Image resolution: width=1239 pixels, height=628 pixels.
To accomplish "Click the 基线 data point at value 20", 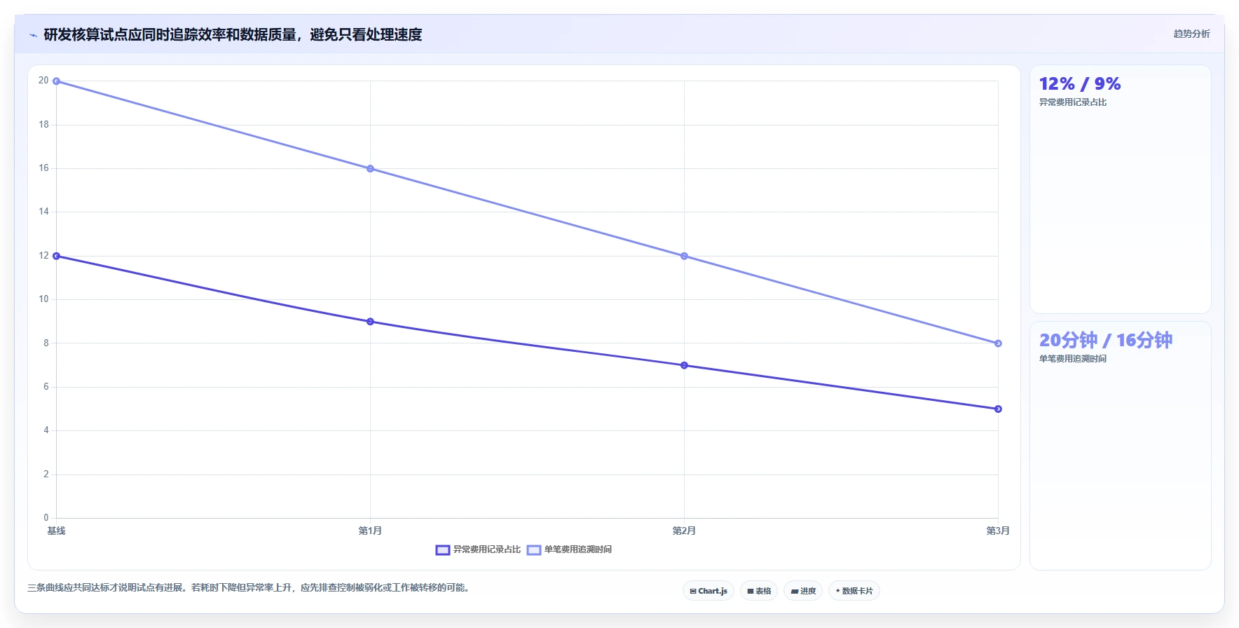I will click(x=57, y=81).
